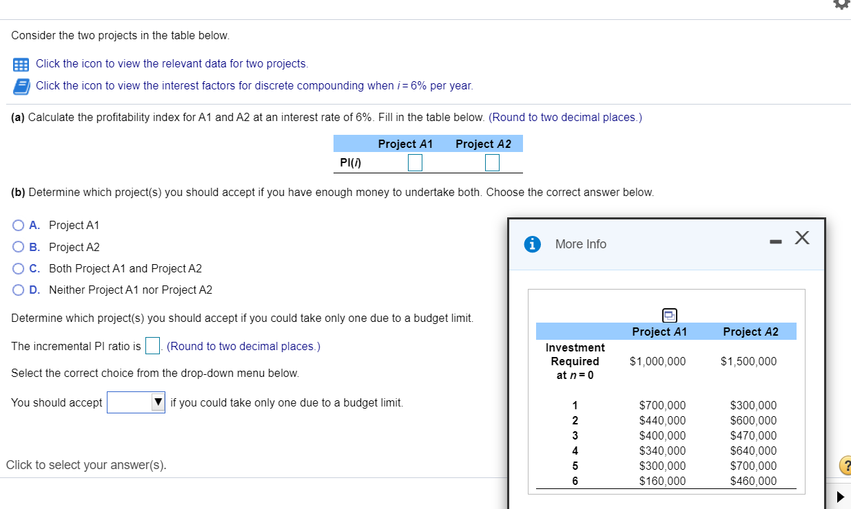Image resolution: width=851 pixels, height=509 pixels.
Task: Click the book icon for interest factors
Action: coord(21,85)
